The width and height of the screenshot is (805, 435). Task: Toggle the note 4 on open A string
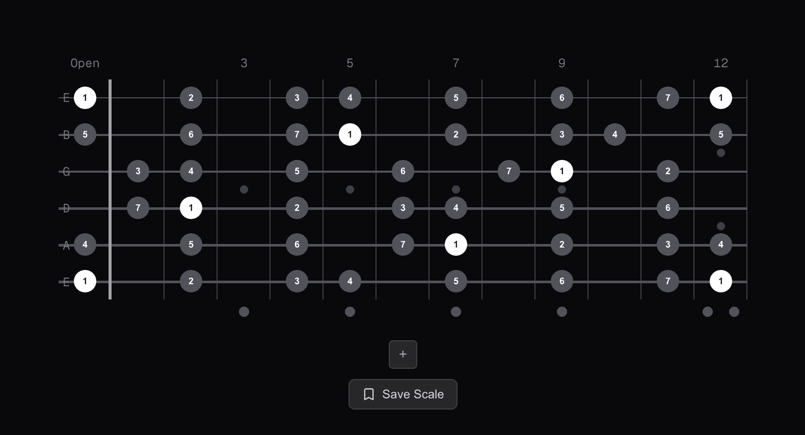coord(85,244)
